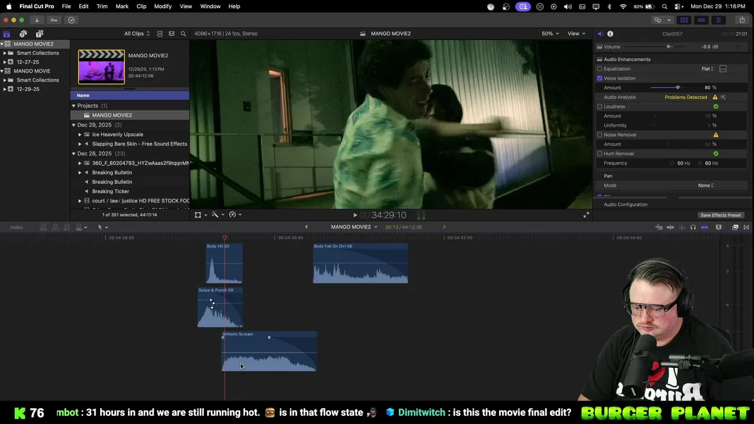Open the Modify menu
754x424 pixels.
163,6
